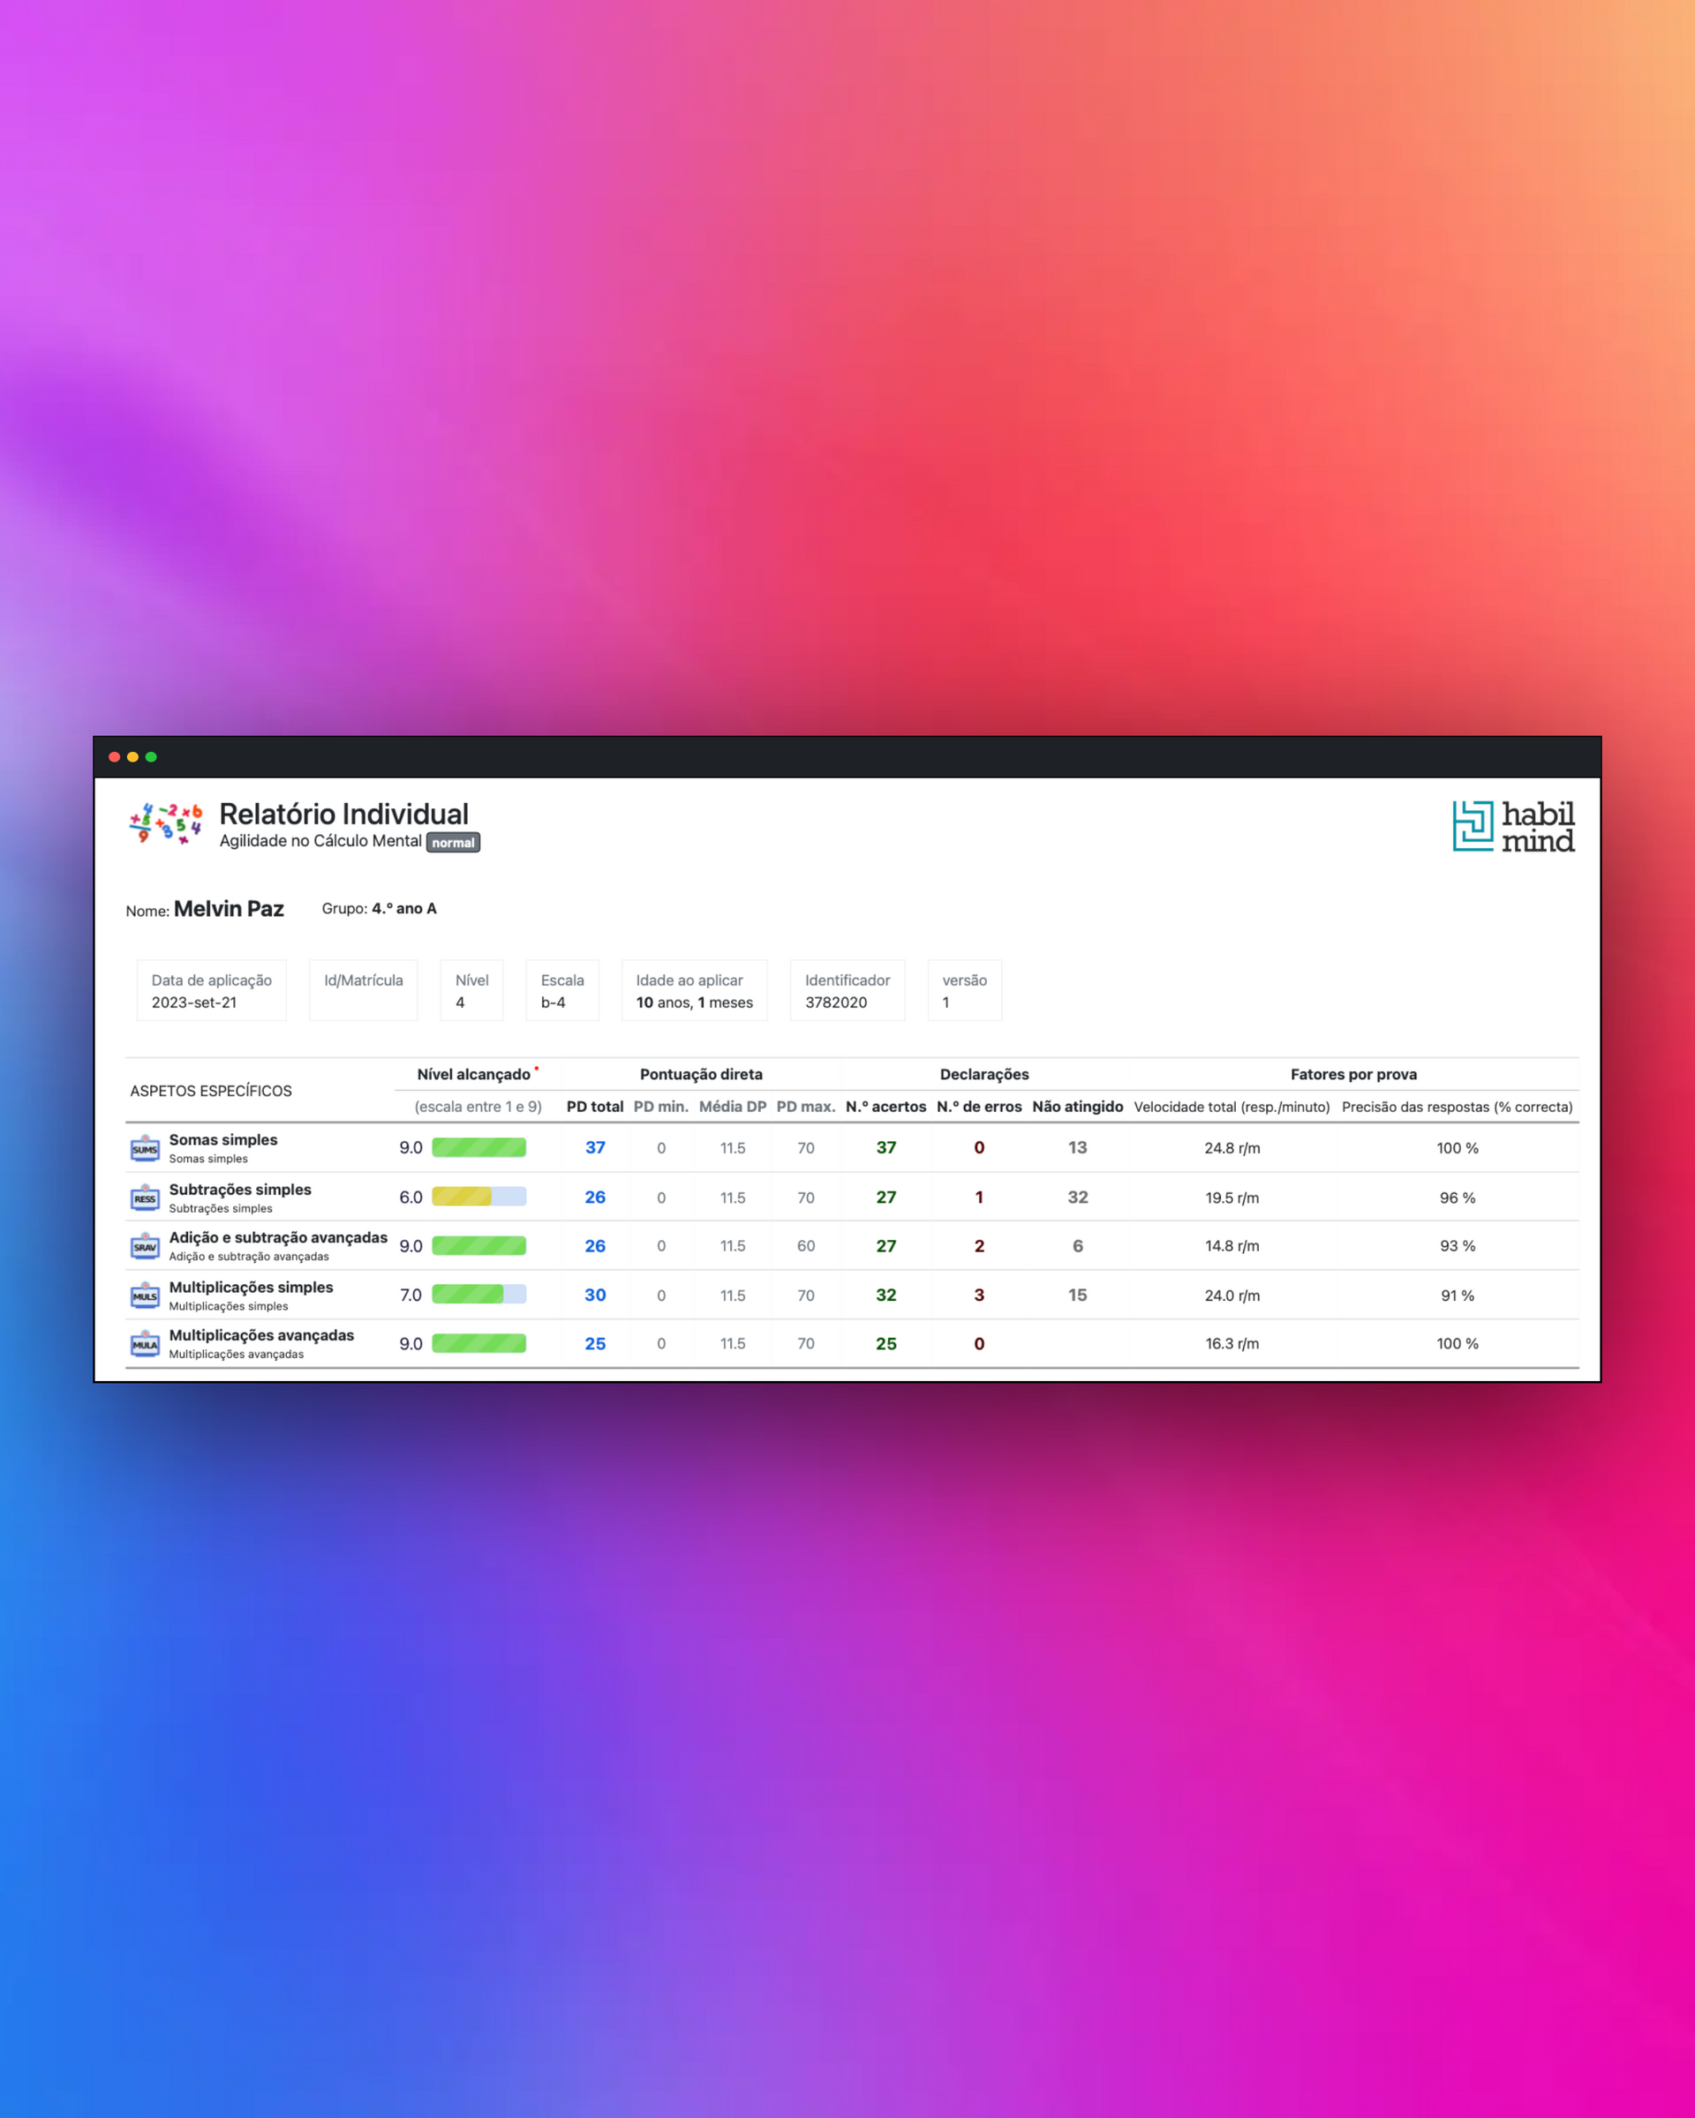Image resolution: width=1695 pixels, height=2118 pixels.
Task: Click the gray "normal" badge
Action: click(x=453, y=843)
